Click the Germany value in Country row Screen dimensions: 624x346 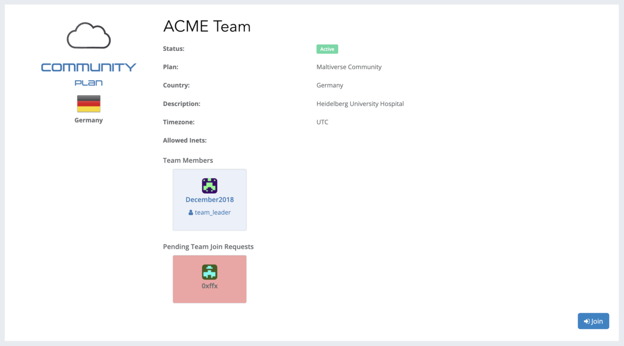[330, 85]
